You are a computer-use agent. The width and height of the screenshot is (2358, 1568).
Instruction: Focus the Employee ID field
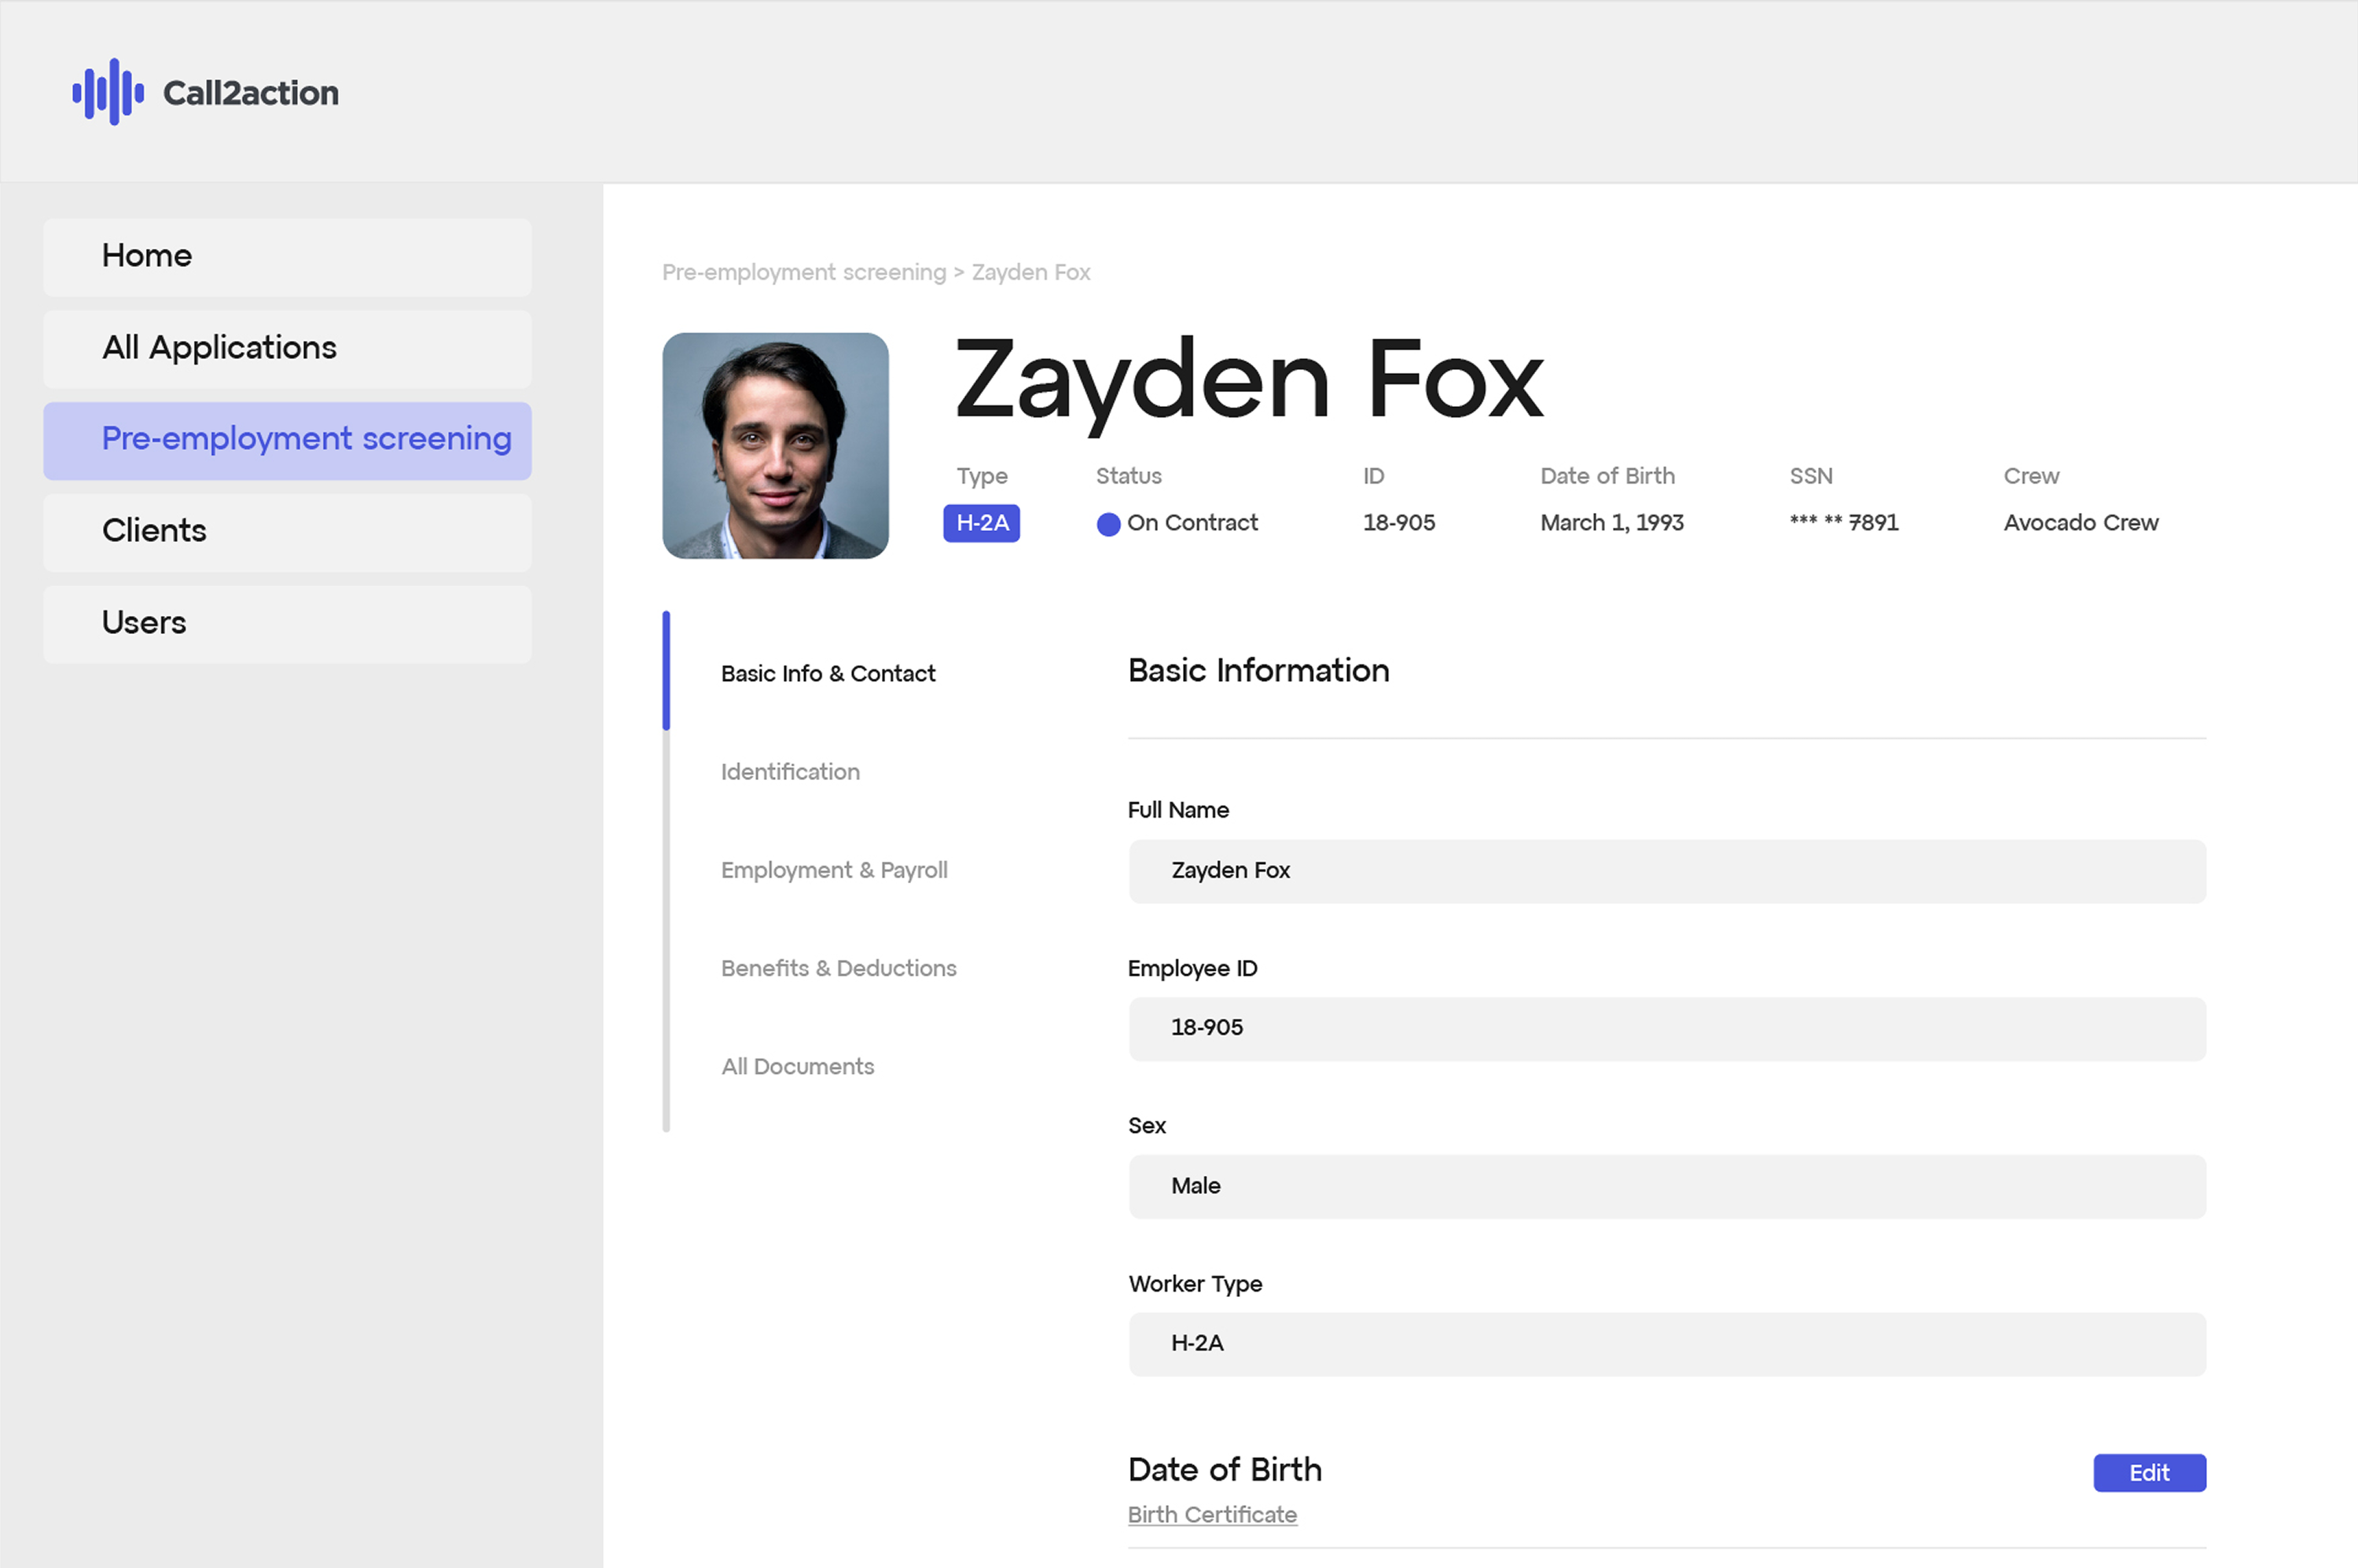(x=1666, y=1028)
